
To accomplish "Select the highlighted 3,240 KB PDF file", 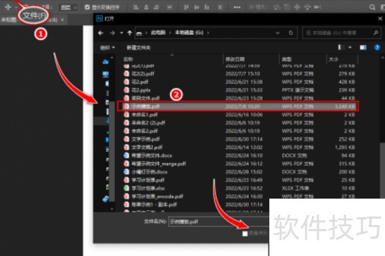I will tap(238, 106).
